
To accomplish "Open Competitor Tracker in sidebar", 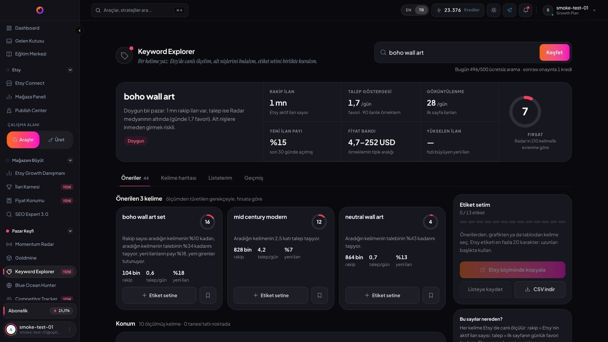I will [40, 299].
